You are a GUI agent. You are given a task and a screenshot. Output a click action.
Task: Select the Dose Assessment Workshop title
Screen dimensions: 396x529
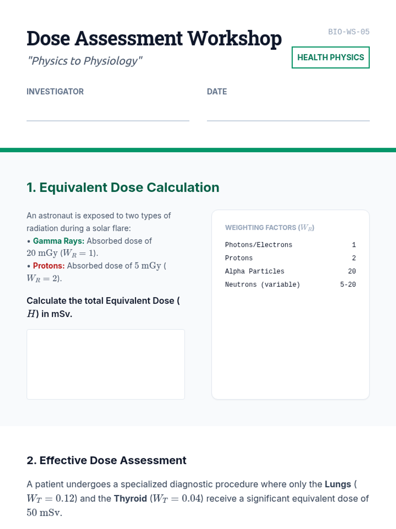tap(154, 38)
